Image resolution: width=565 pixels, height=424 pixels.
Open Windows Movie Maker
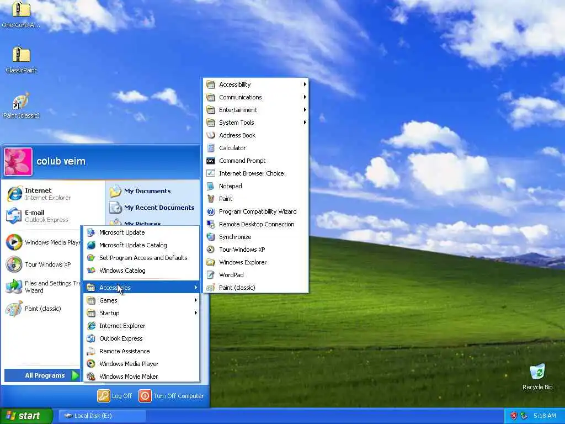coord(141,377)
